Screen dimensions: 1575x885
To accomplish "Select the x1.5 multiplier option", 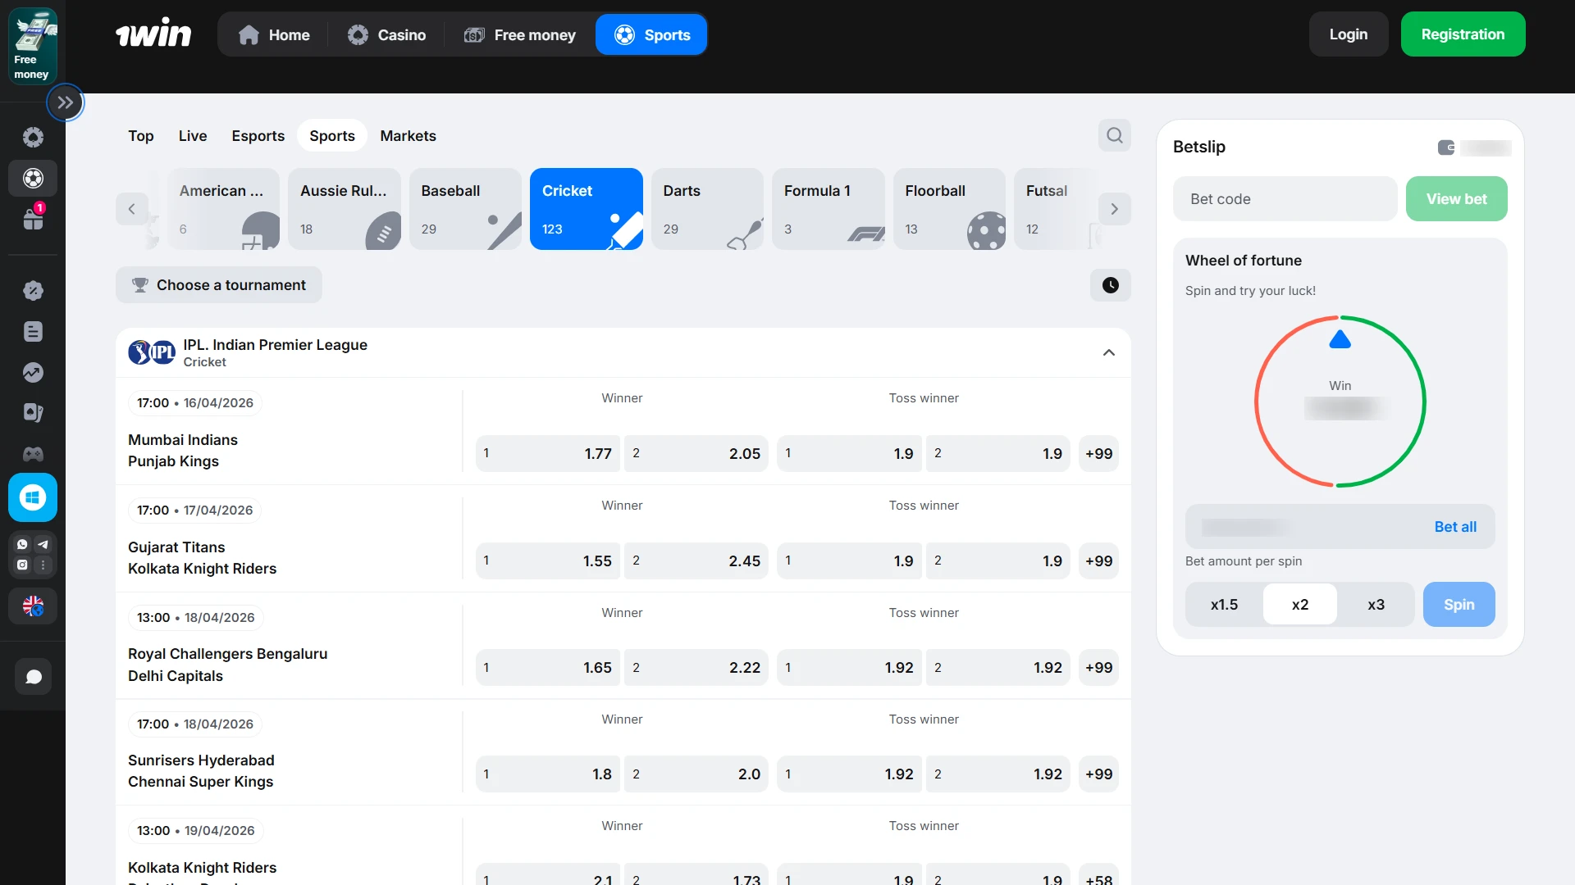I will pyautogui.click(x=1224, y=605).
